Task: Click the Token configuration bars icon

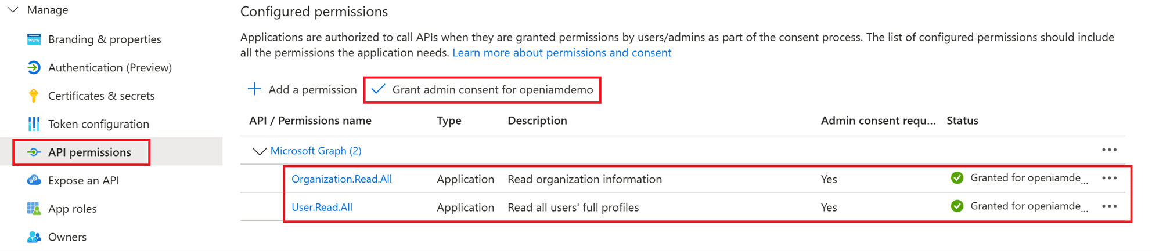Action: coord(34,124)
